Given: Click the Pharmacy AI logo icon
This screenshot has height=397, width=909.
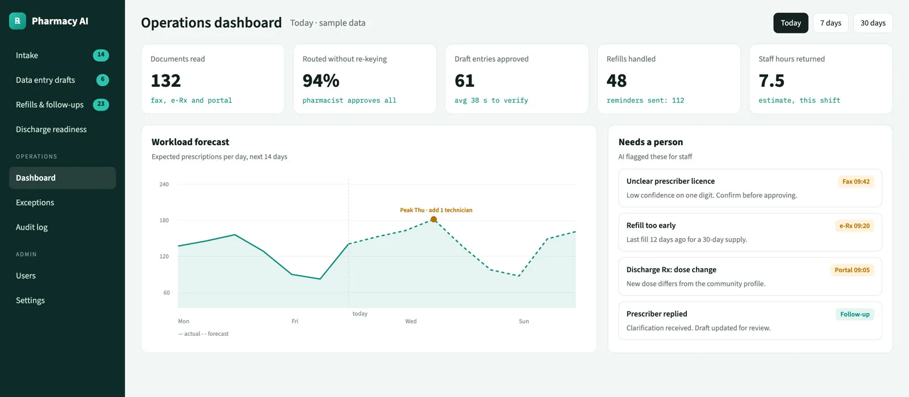Looking at the screenshot, I should pyautogui.click(x=18, y=21).
